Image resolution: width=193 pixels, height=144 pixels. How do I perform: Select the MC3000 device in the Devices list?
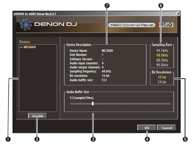click(x=30, y=47)
